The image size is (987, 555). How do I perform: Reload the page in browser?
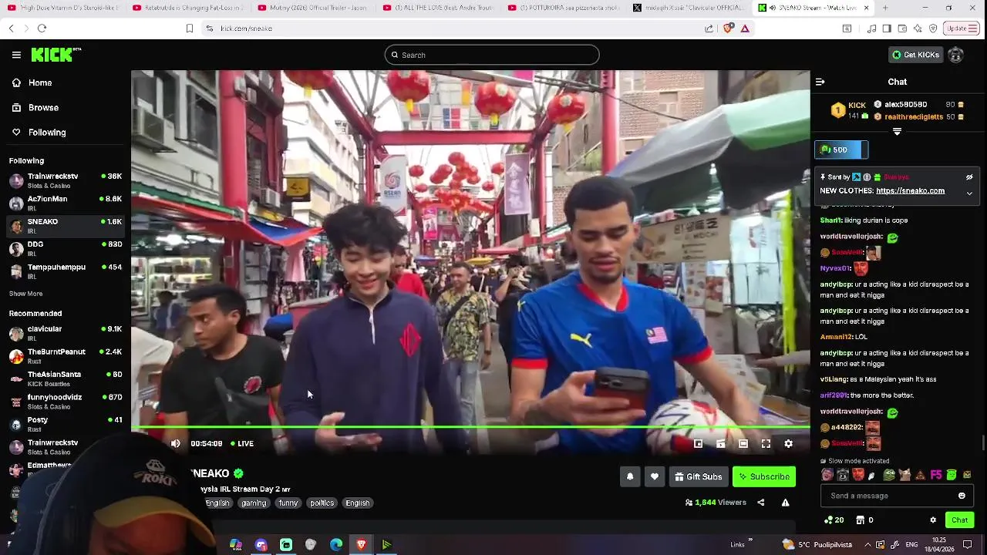point(42,28)
